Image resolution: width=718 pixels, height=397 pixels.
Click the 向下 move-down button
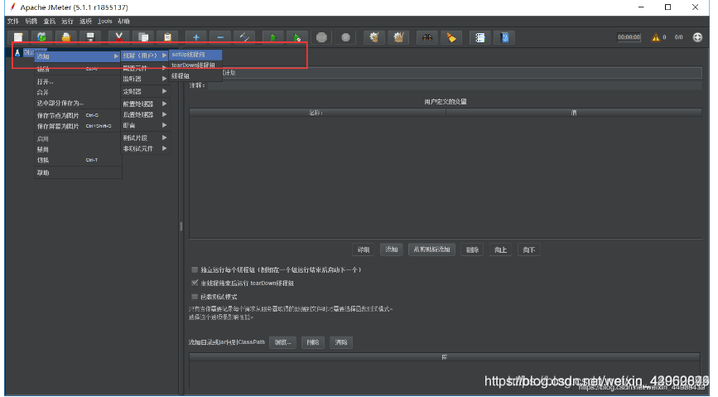coord(529,249)
